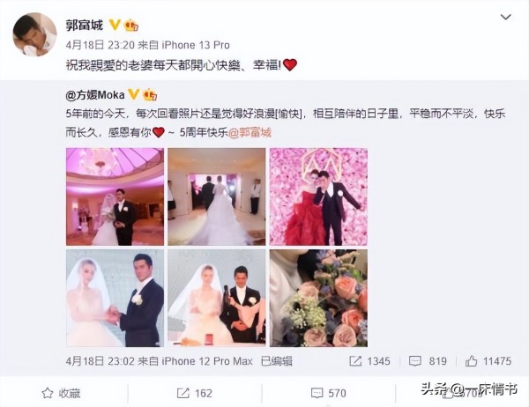Open the ring exchange wedding photo
Viewport: 529px width, 407px height.
coord(115,298)
